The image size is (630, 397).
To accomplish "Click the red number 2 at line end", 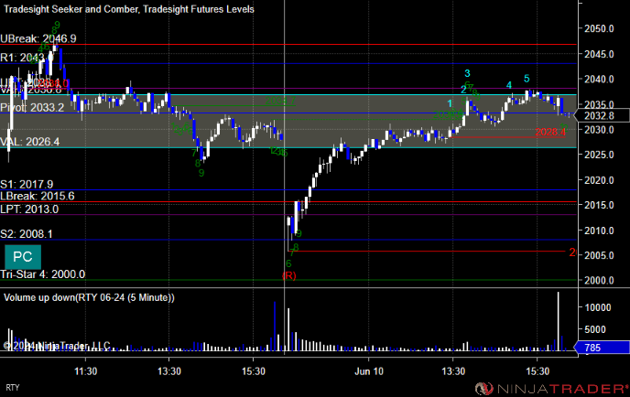I will click(572, 252).
